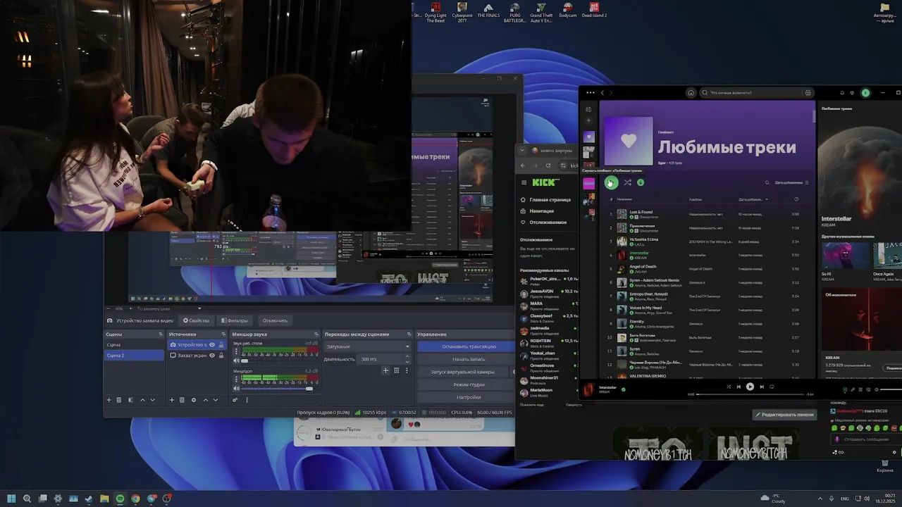This screenshot has height=507, width=902.
Task: Mute Звук раб. стола in OBS mixer
Action: 236,361
